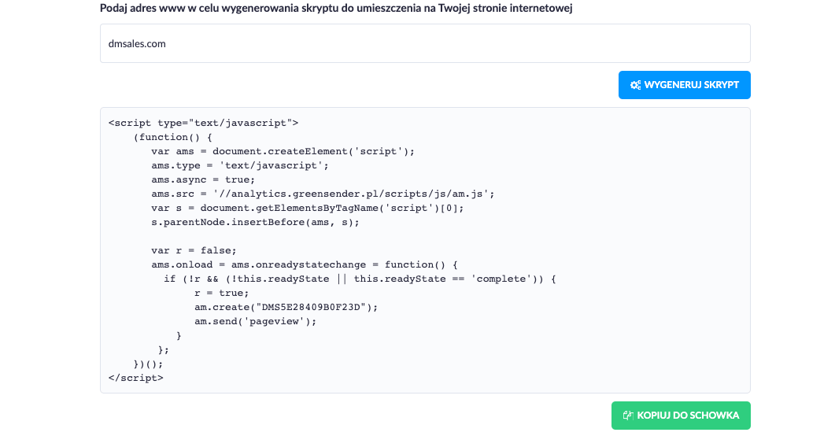Click the var r = false line
This screenshot has height=436, width=835.
(194, 251)
